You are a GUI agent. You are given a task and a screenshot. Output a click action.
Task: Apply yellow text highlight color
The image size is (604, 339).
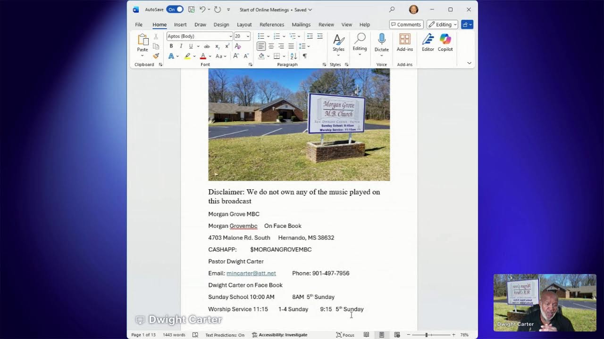[x=187, y=56]
